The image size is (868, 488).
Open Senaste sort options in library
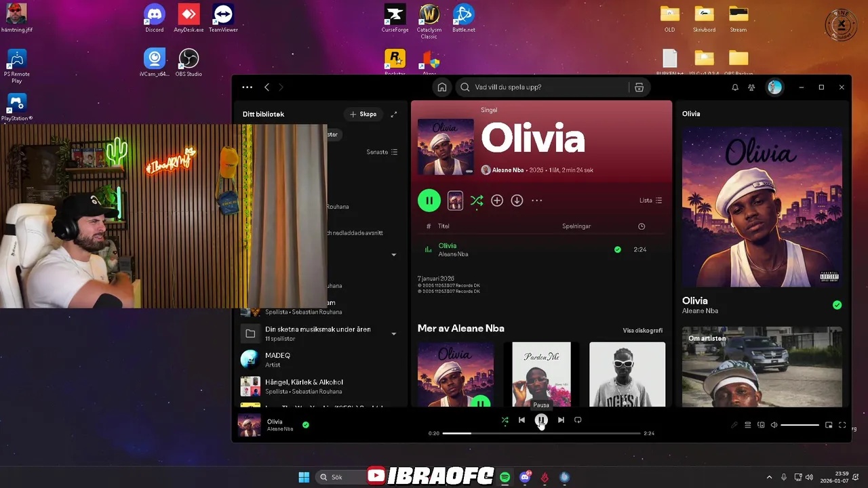[x=382, y=152]
